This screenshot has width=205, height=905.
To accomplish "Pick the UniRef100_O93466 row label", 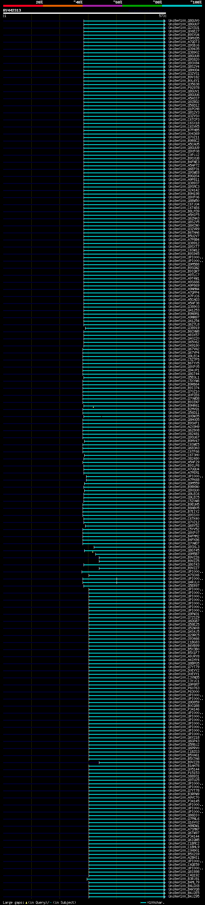I will coord(184,639).
